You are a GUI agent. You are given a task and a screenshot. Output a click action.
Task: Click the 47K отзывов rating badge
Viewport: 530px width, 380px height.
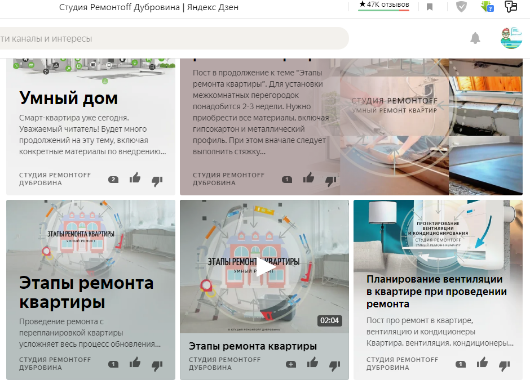tap(383, 5)
